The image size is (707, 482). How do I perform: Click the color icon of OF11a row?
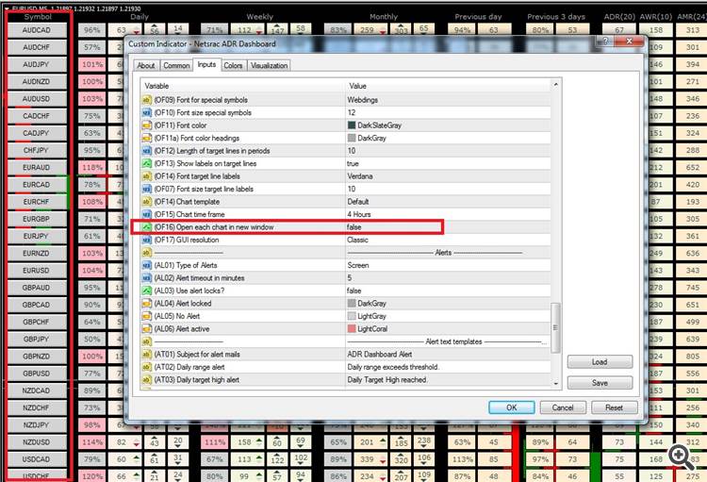(x=146, y=138)
